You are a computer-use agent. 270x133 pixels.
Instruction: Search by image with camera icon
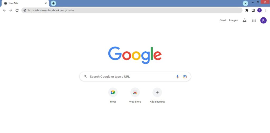click(x=185, y=77)
